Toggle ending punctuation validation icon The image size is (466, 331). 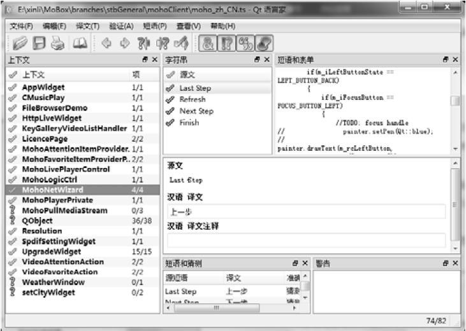point(226,43)
